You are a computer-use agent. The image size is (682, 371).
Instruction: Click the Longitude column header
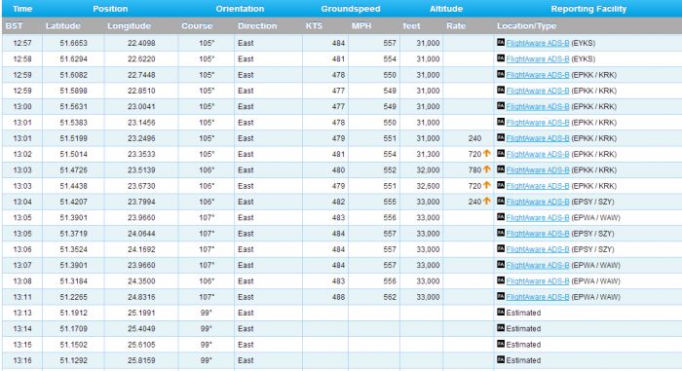(x=130, y=25)
